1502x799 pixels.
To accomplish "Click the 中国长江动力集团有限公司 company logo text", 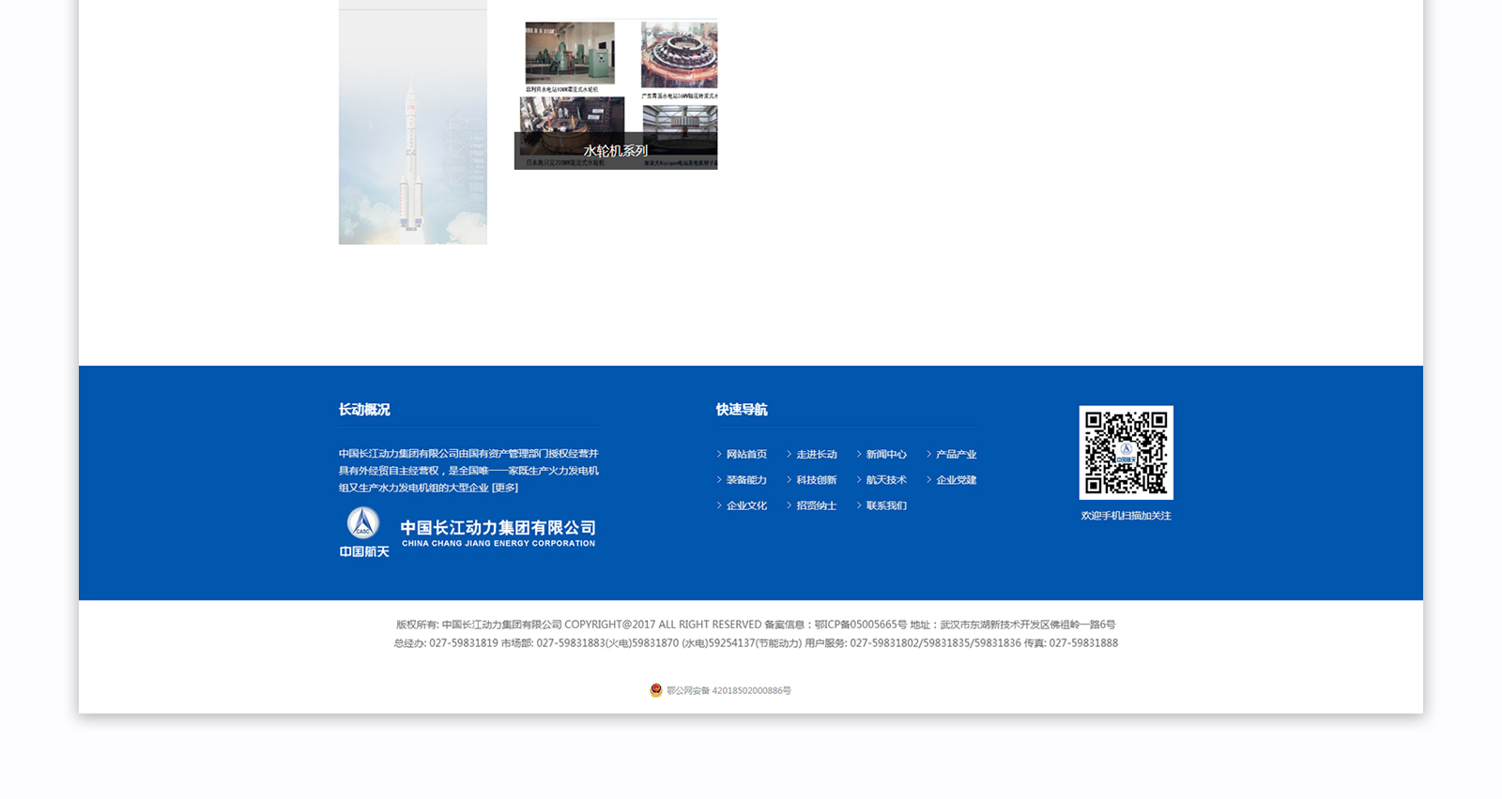I will click(x=498, y=533).
